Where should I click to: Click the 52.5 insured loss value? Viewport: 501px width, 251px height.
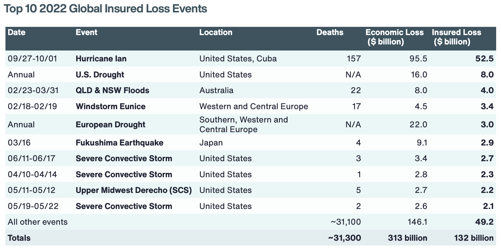484,59
